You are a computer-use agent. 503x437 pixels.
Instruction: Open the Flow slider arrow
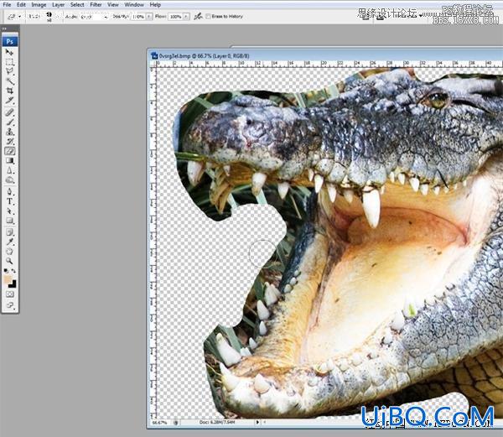click(x=186, y=16)
